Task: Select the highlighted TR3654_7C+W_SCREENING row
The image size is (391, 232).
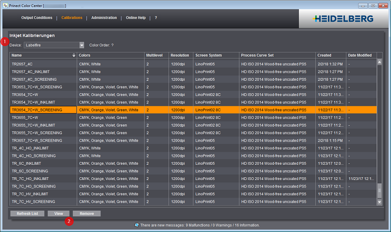Action: [x=193, y=110]
